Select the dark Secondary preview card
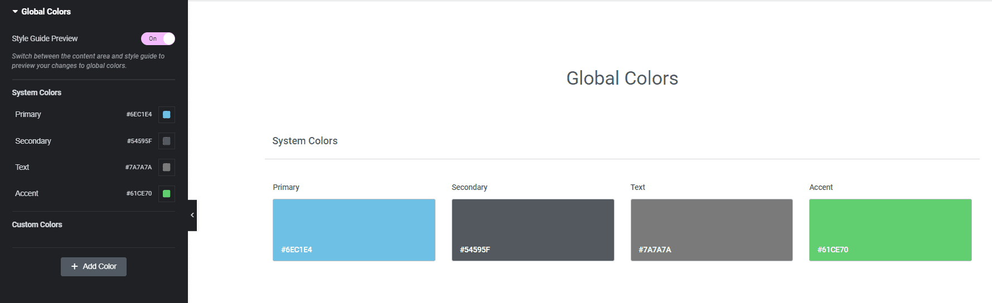This screenshot has width=992, height=303. (533, 229)
